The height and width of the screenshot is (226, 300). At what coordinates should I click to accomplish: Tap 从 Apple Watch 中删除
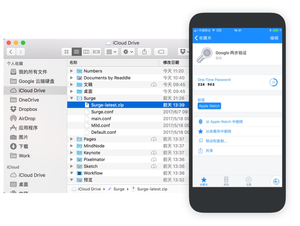(x=237, y=122)
